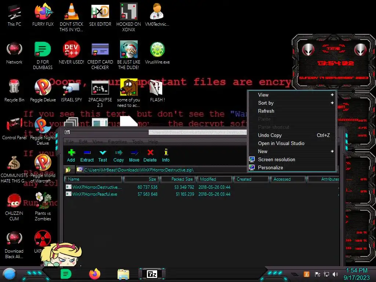Sort by Modified column header
Viewport: 376px width, 282px height.
click(215, 179)
